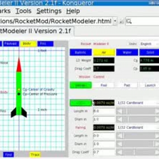Viewport: 159px width, 159px height.
Task: Click the magnifier search icon in toolbar
Action: (x=129, y=21)
